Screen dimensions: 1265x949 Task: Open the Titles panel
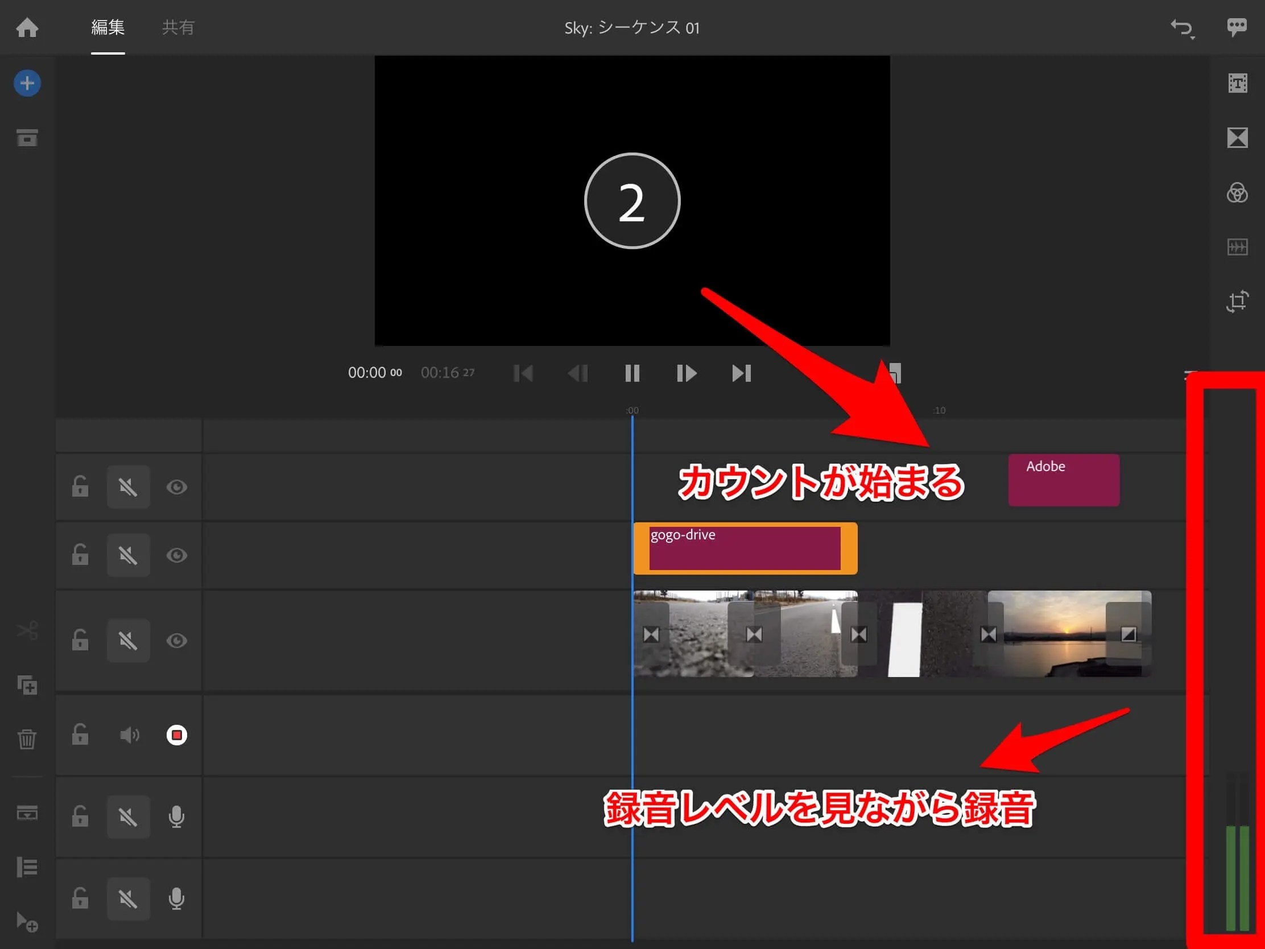pos(1238,82)
